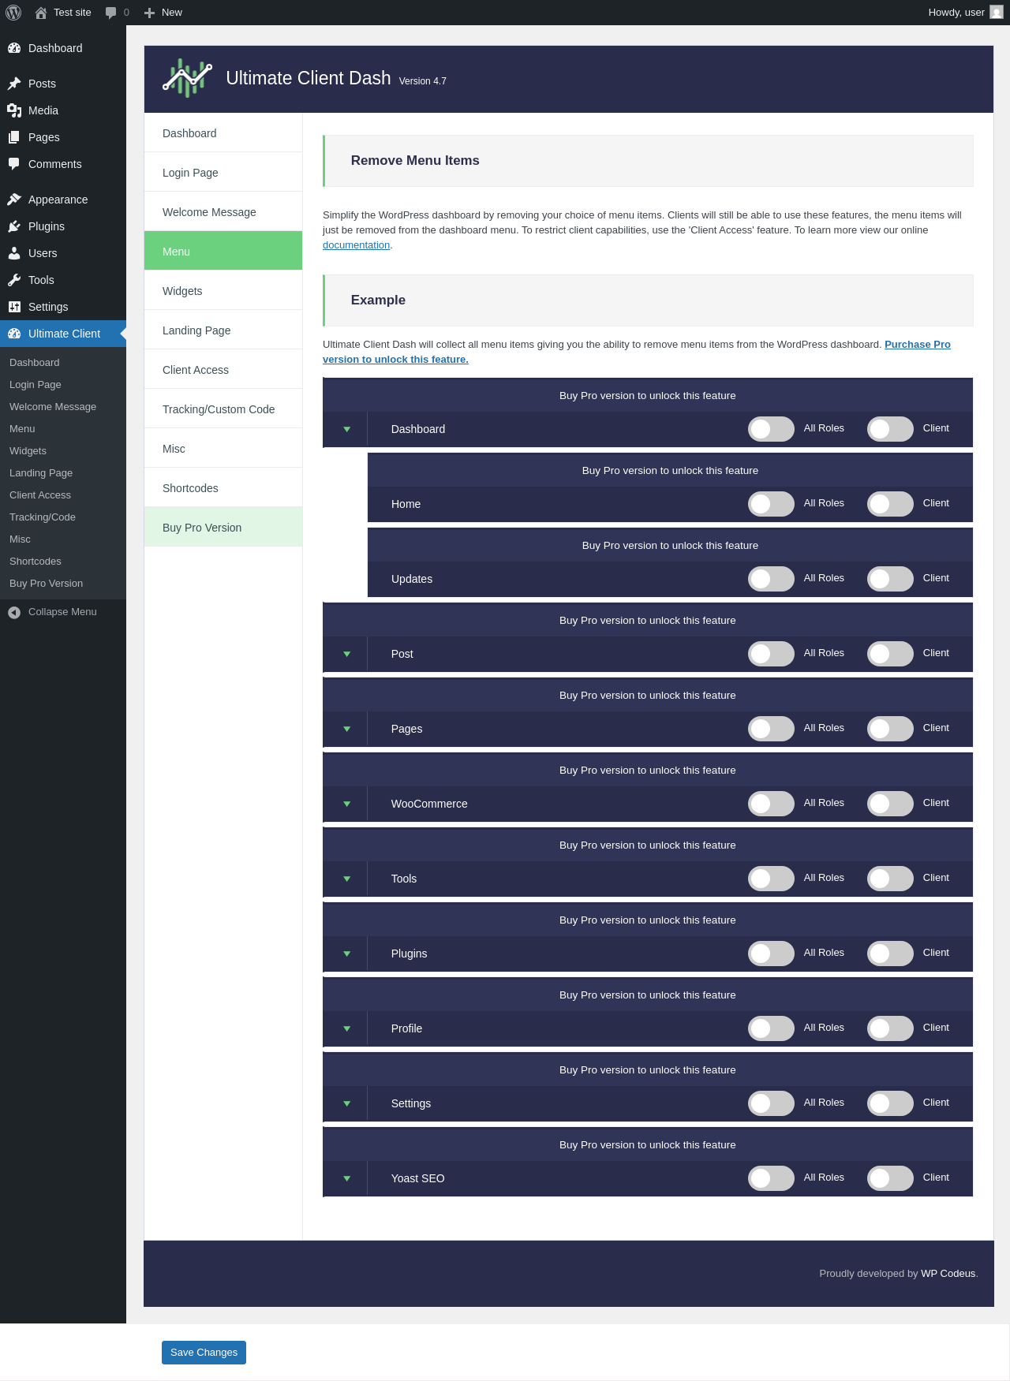Expand the WooCommerce menu item arrow
This screenshot has height=1381, width=1010.
tap(346, 804)
